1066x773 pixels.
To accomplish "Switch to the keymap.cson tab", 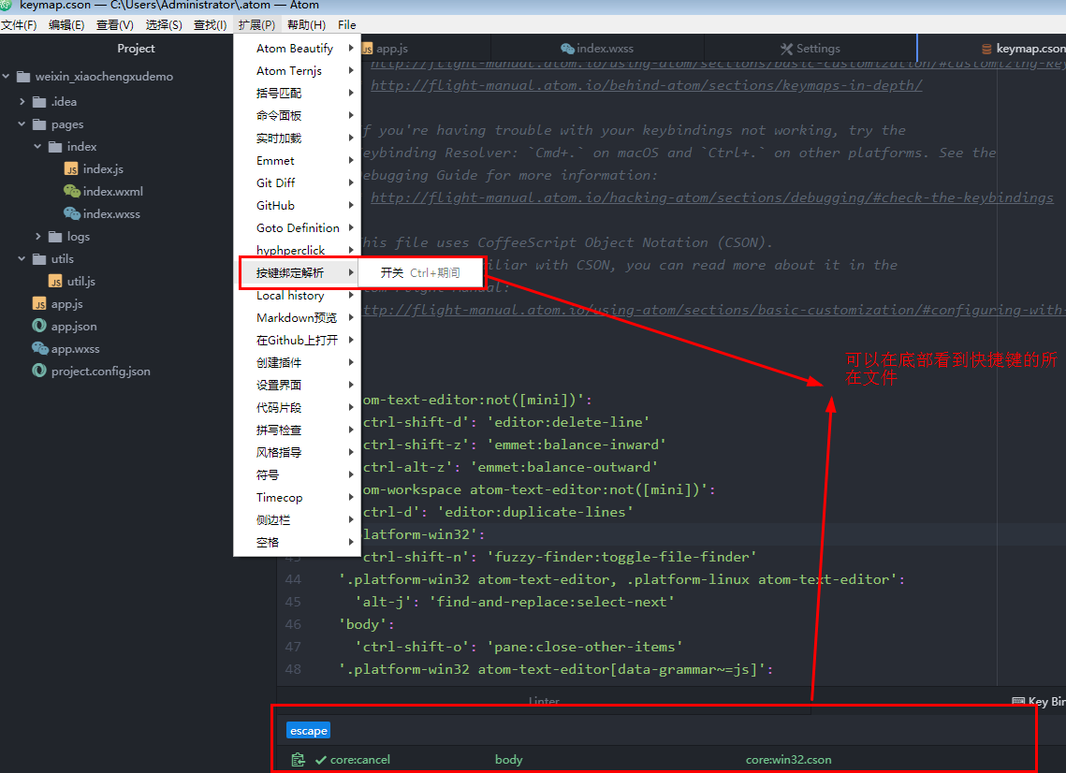I will coord(992,49).
